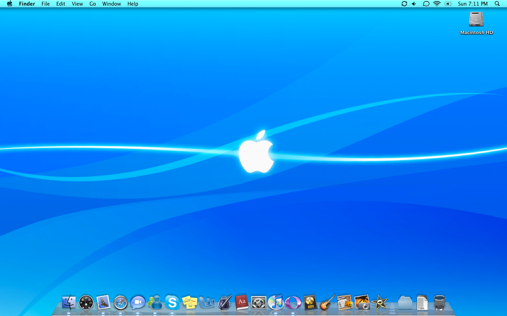Screen dimensions: 507x316
Task: Open the Go menu
Action: [x=93, y=4]
